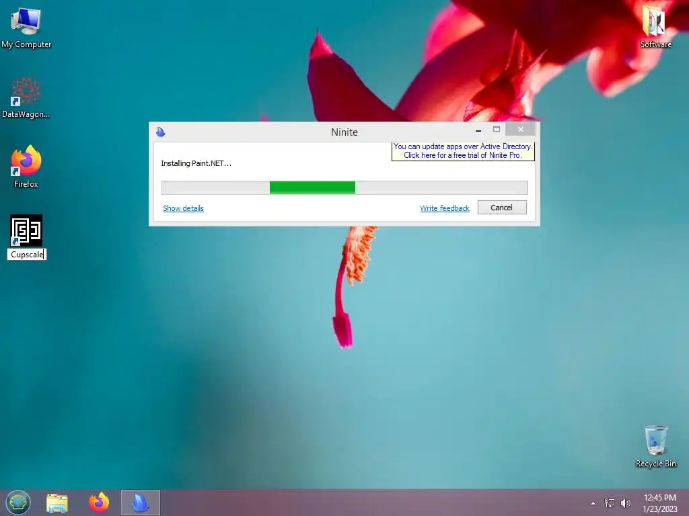Open the volume tray icon
This screenshot has height=516, width=689.
click(626, 503)
